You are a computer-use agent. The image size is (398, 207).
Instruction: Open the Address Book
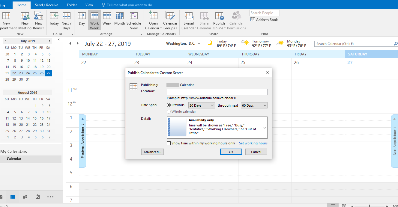click(x=264, y=20)
